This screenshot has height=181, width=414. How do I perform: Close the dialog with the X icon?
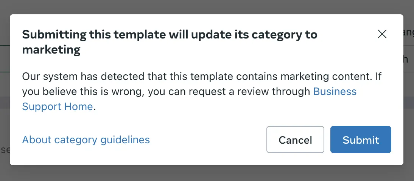point(382,34)
